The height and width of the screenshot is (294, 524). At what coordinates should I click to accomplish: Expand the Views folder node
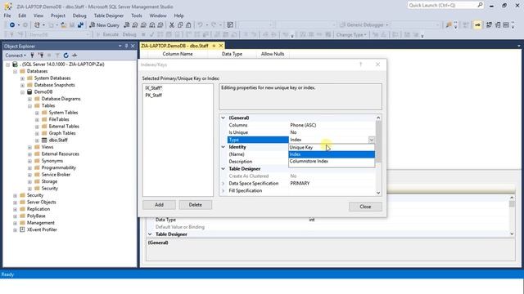(x=29, y=147)
